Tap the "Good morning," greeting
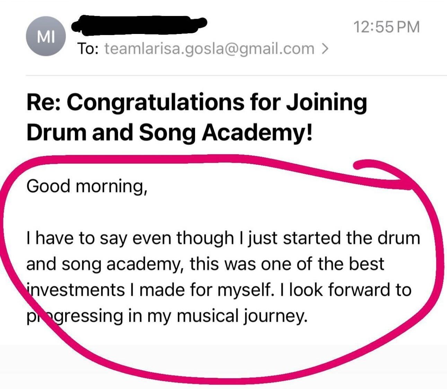 tap(87, 186)
